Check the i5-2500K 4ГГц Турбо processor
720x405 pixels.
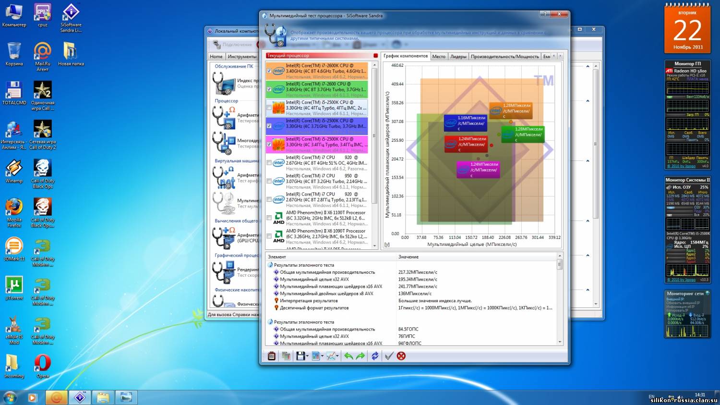269,108
